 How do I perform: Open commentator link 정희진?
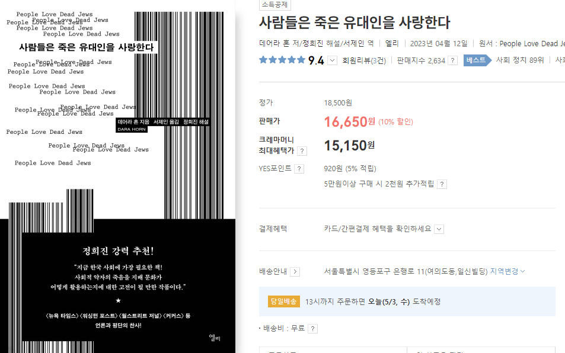312,44
